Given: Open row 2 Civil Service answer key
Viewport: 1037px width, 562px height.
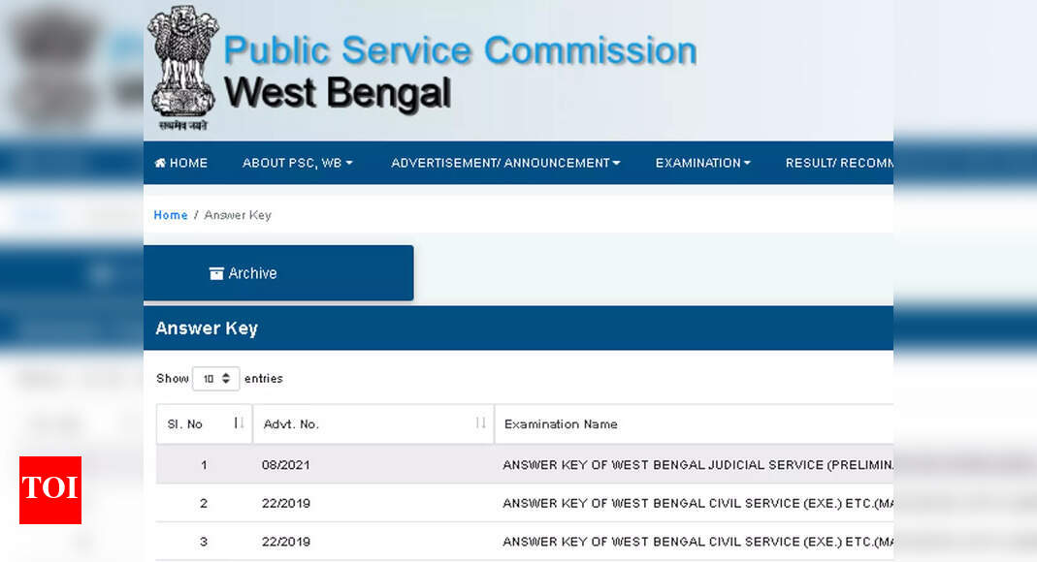Looking at the screenshot, I should click(x=525, y=503).
